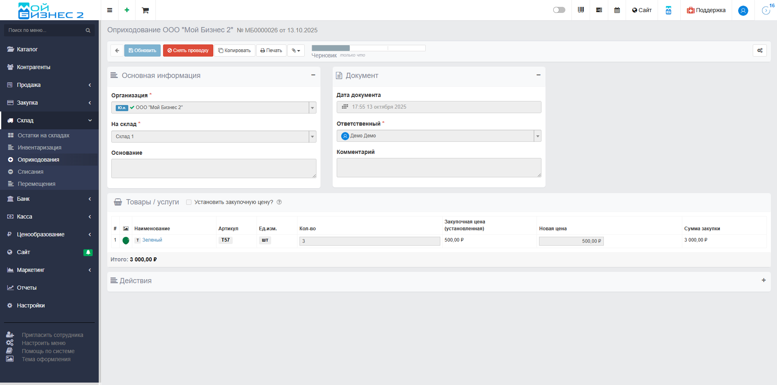The width and height of the screenshot is (777, 385).
Task: Click the user profile avatar icon
Action: [743, 11]
